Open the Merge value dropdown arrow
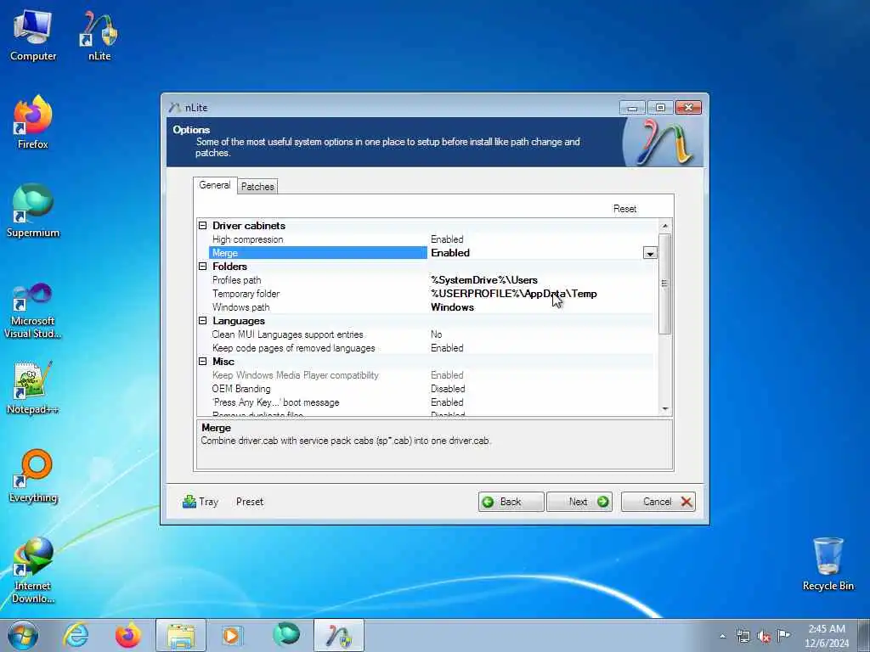870x652 pixels. [650, 253]
